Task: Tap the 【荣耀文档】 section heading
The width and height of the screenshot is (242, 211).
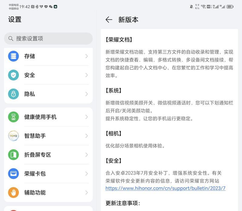Action: pos(119,40)
